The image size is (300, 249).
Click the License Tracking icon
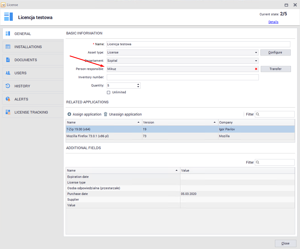pos(8,112)
